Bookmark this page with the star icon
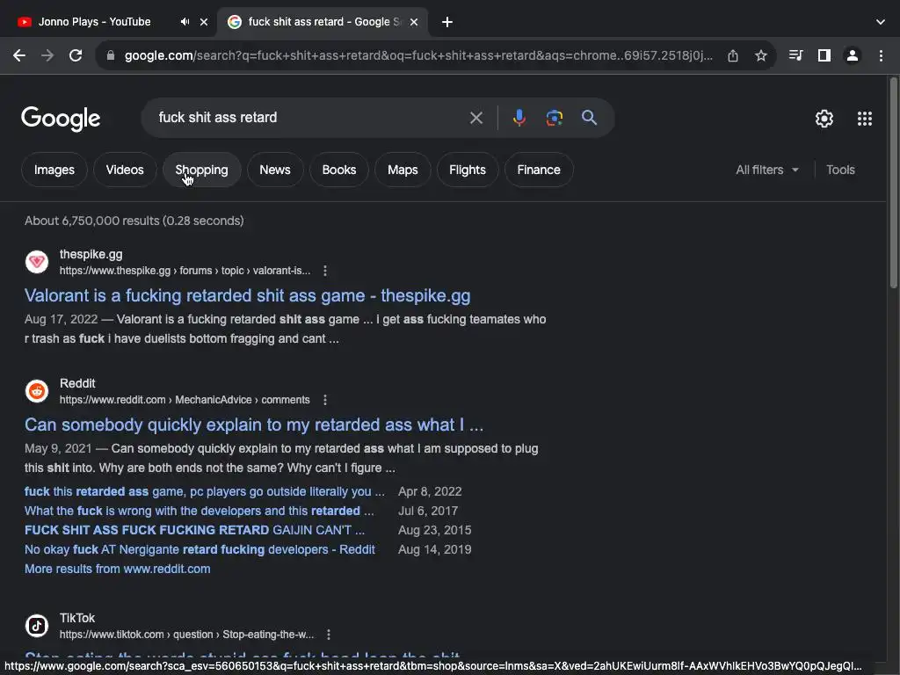900x675 pixels. click(x=761, y=55)
